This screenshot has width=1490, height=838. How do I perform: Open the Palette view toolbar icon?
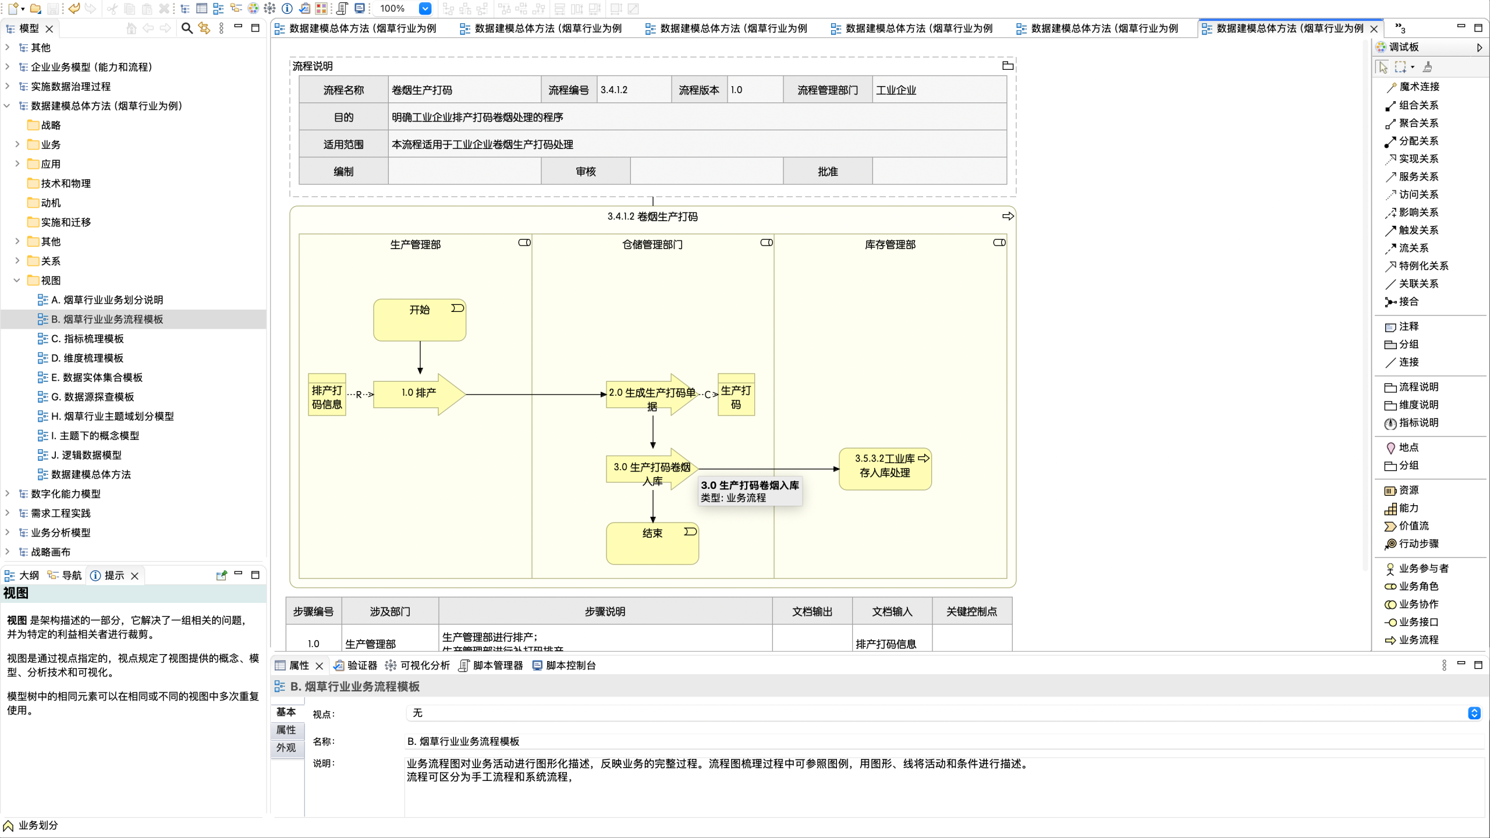253,9
